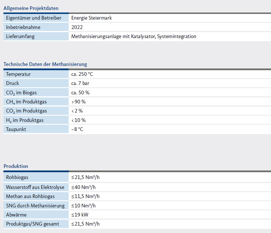
Task: Click the 'Technische Daten der Methanisierung' heading
Action: [45, 64]
